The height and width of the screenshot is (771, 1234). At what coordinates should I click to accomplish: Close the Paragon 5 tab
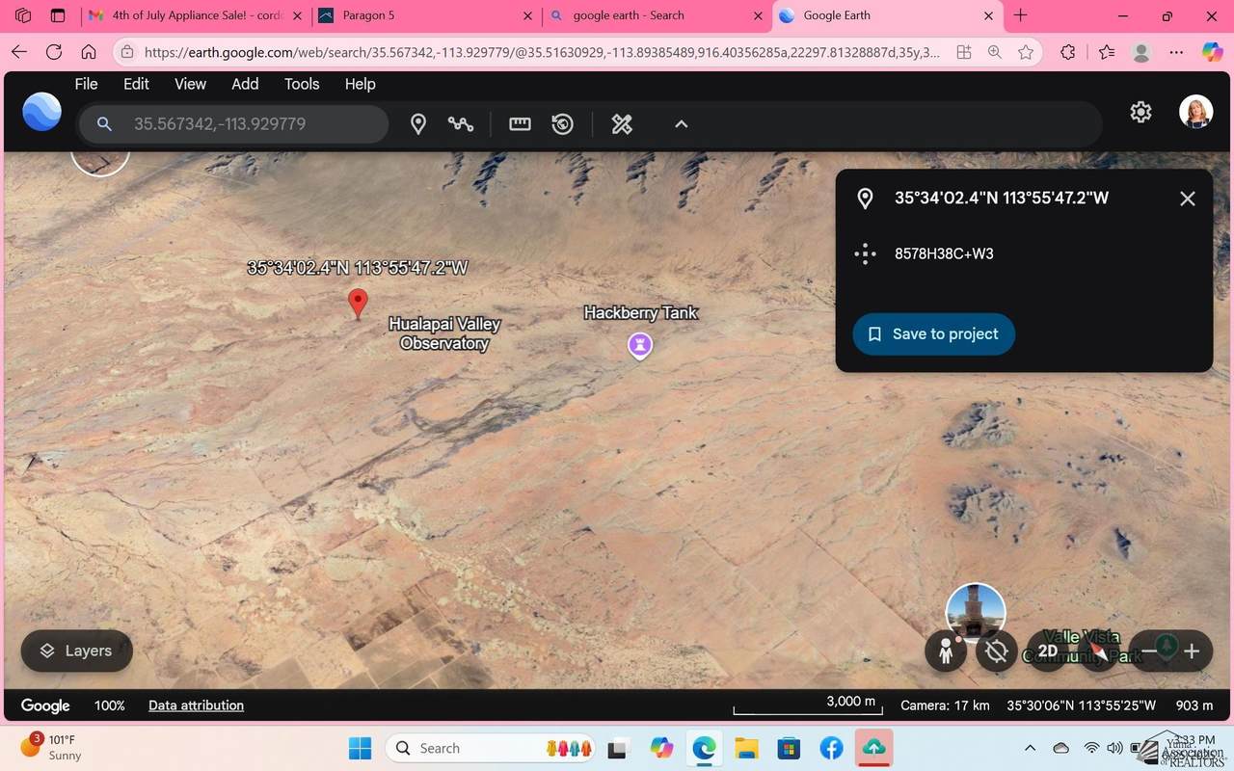click(527, 16)
